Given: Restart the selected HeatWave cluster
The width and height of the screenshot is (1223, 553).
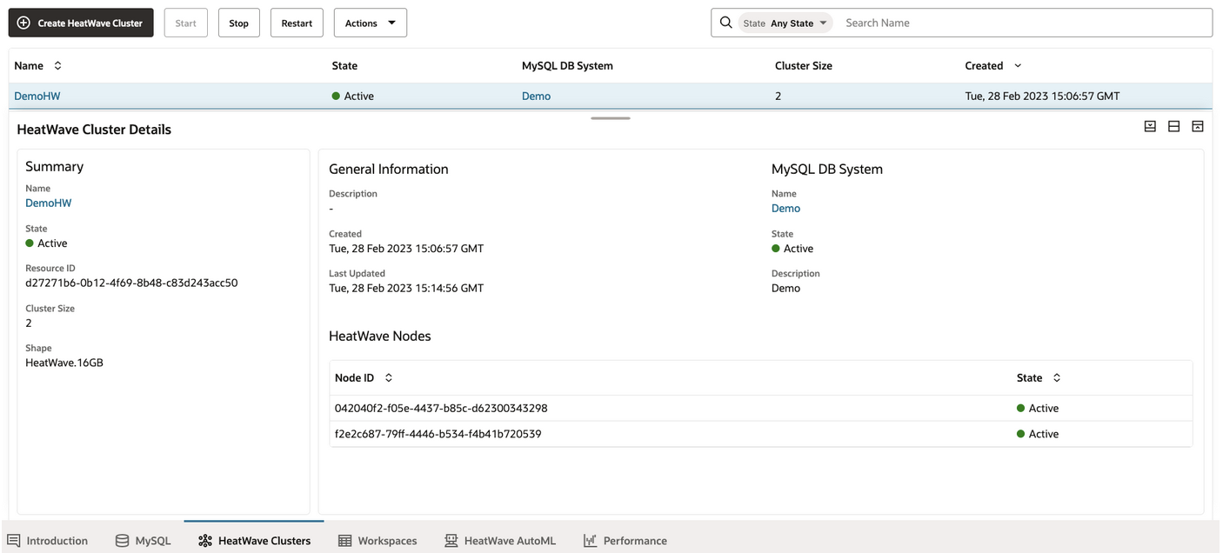Looking at the screenshot, I should (x=297, y=23).
